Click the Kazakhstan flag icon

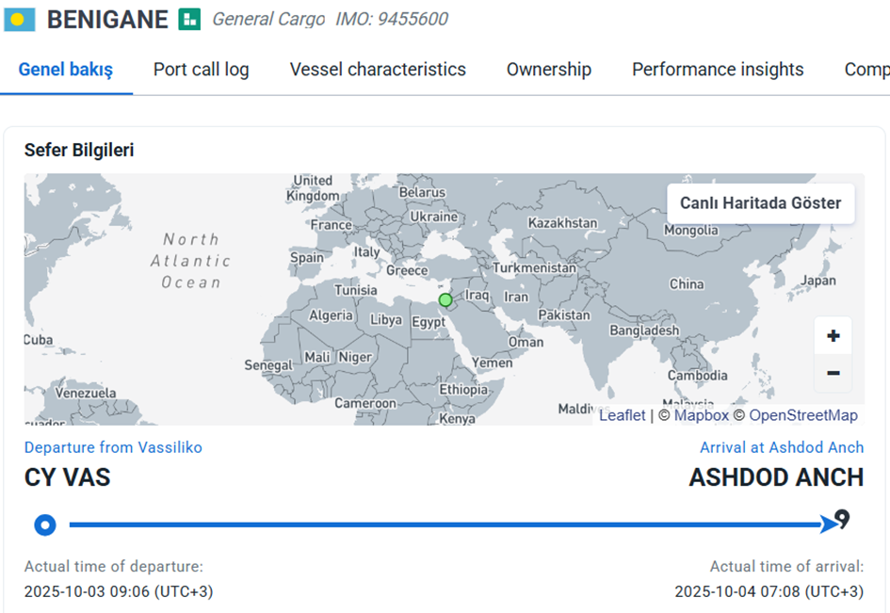[x=20, y=19]
